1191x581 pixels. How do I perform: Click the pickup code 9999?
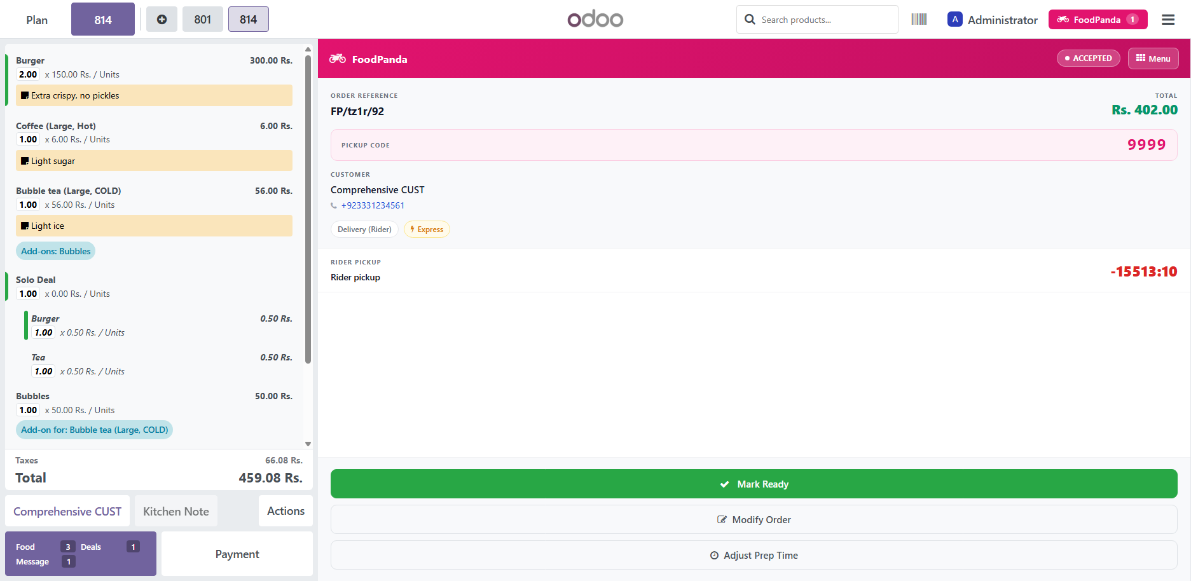click(x=1146, y=145)
